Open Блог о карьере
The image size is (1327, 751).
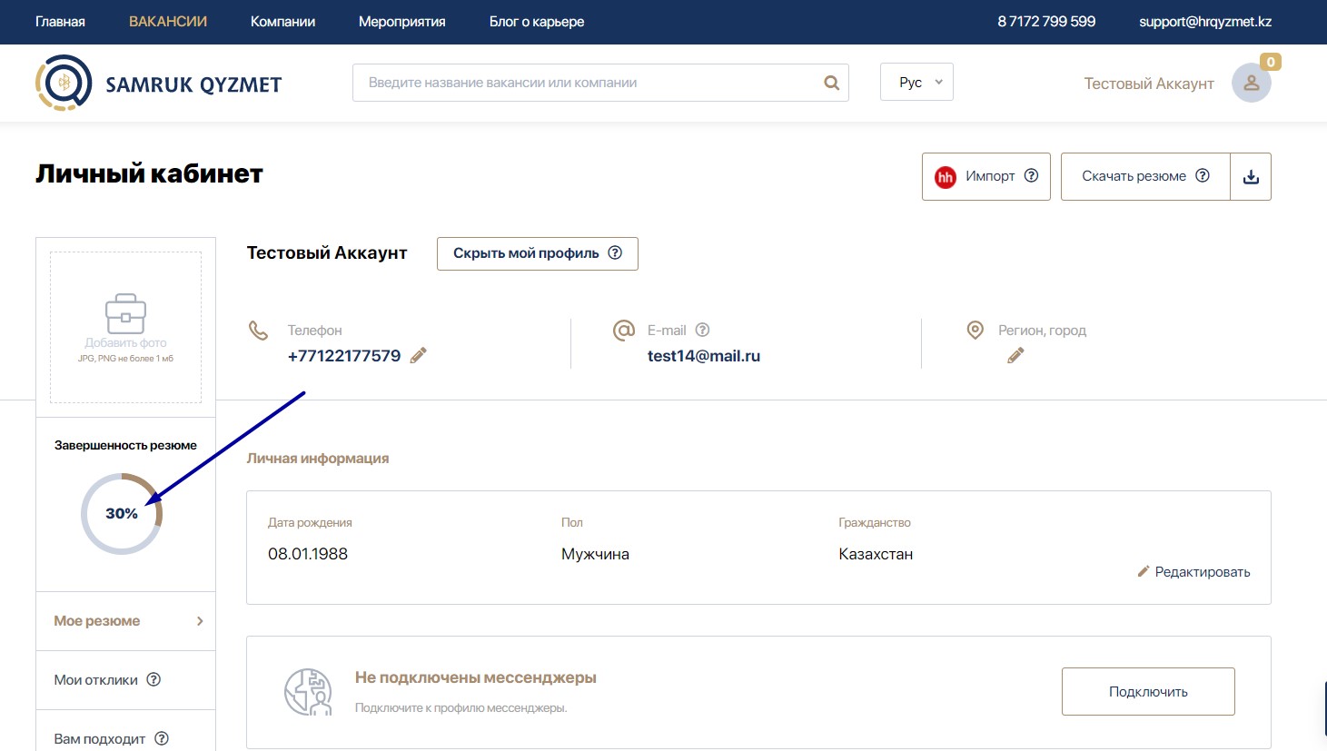tap(537, 22)
